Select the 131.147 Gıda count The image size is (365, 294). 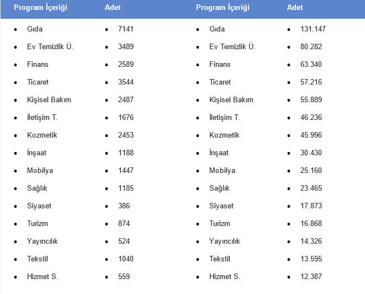coord(313,29)
